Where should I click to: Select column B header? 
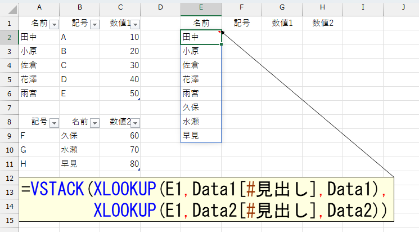(80, 7)
